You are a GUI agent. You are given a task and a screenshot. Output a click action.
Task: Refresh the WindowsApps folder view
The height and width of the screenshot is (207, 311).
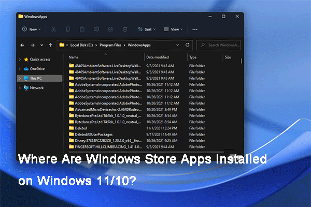pyautogui.click(x=187, y=45)
